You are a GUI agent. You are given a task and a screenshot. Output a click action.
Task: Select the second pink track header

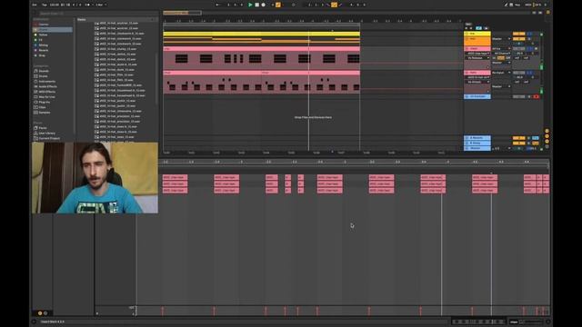tap(477, 73)
